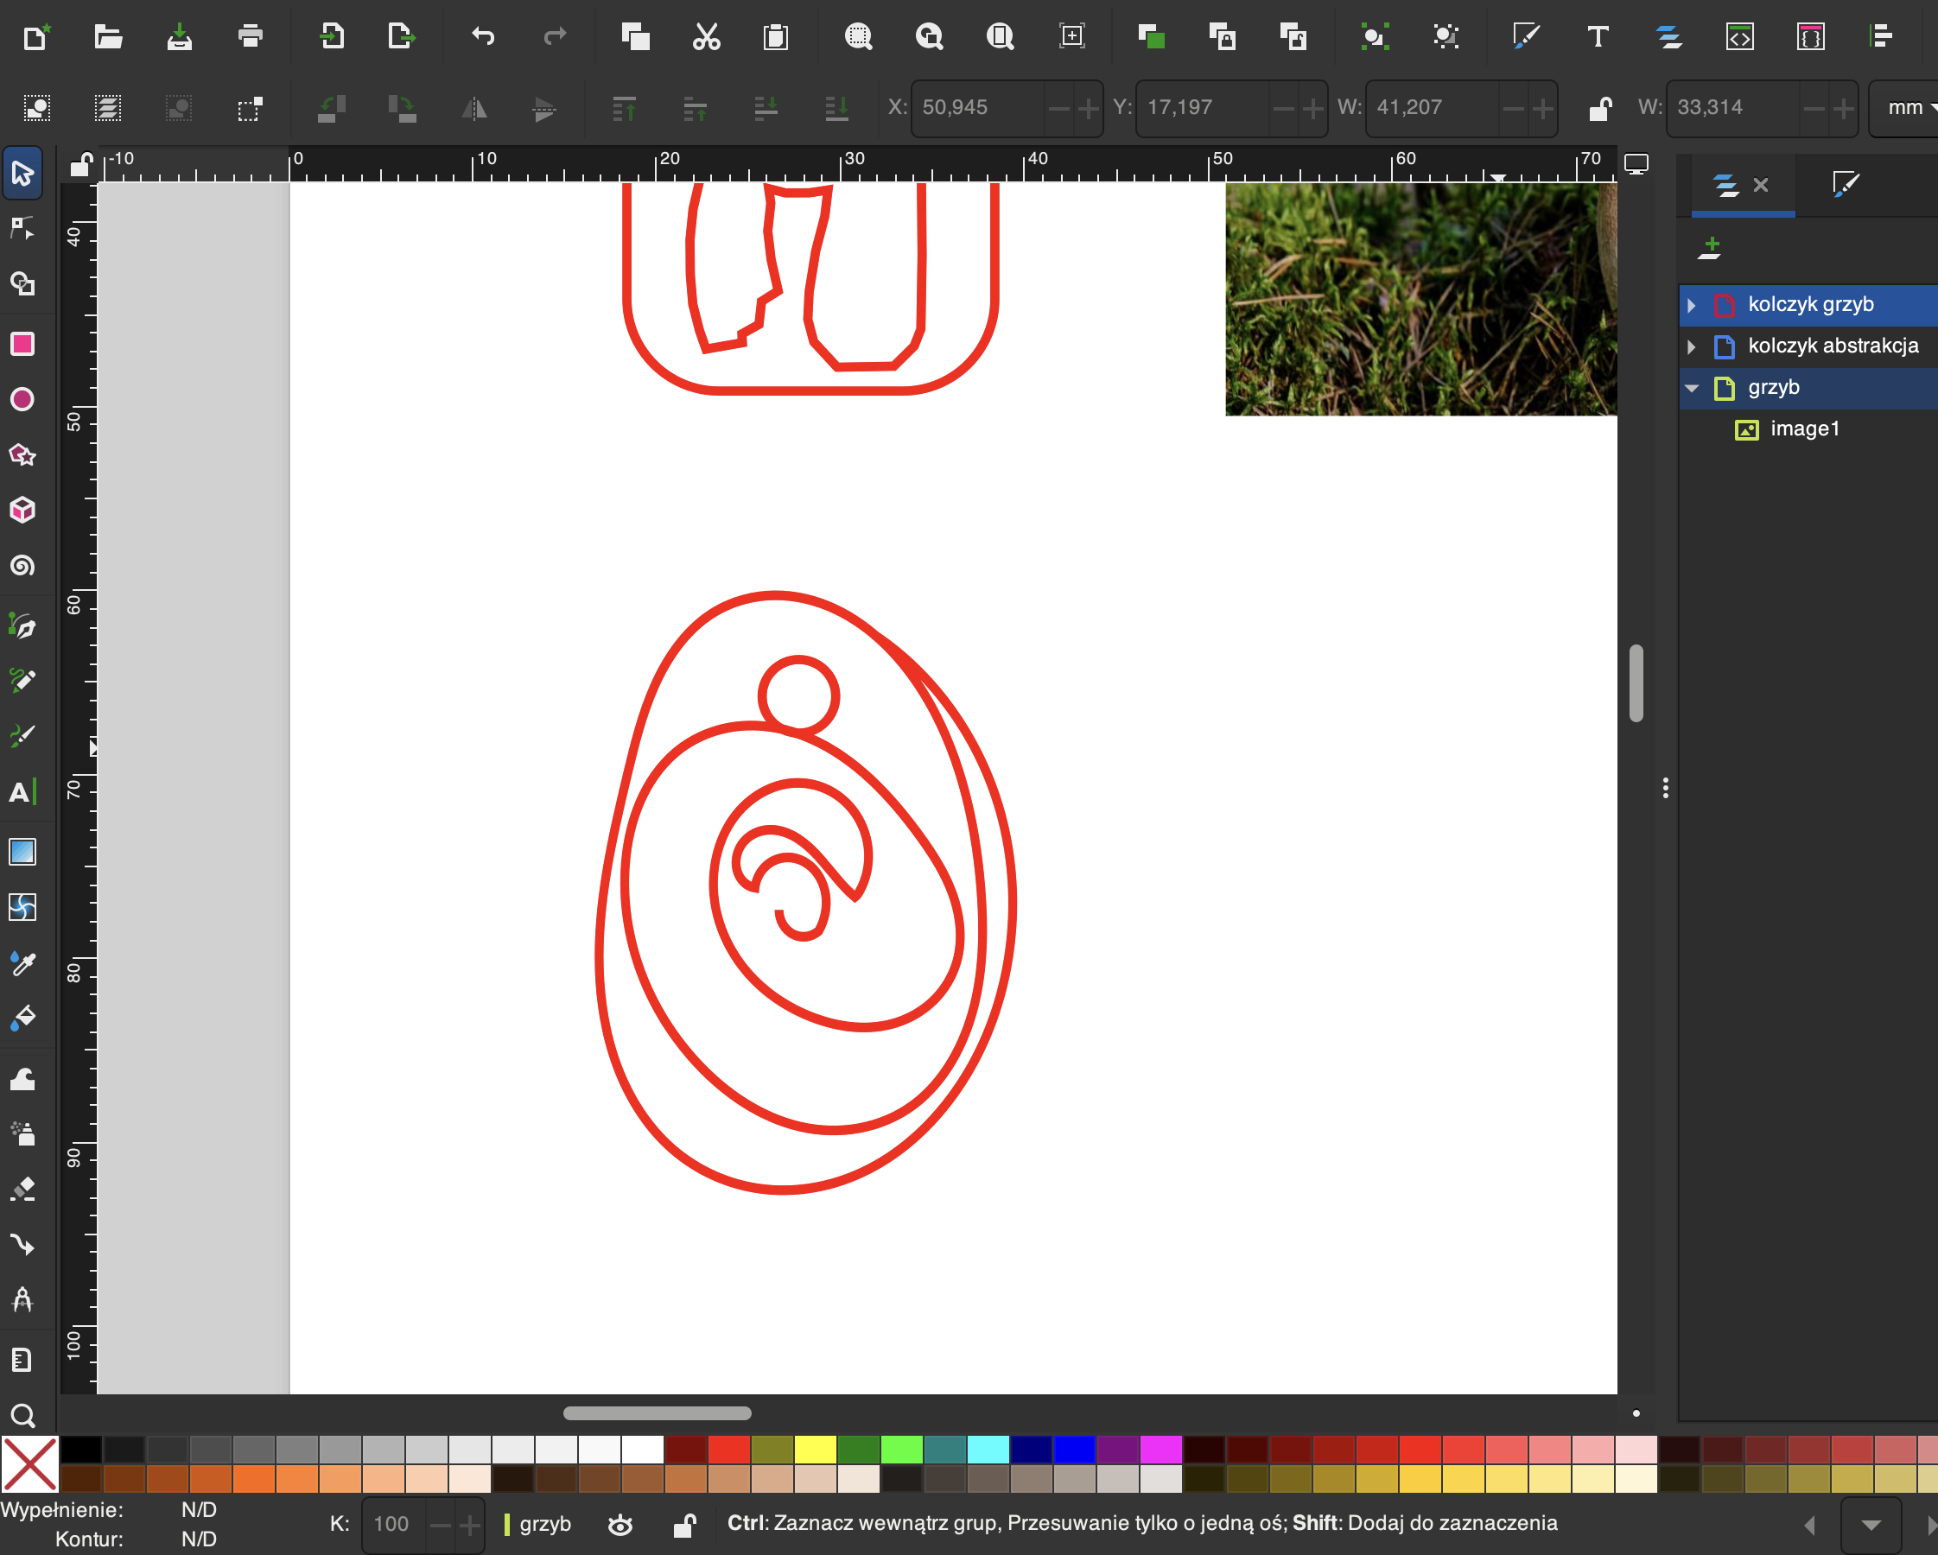This screenshot has width=1938, height=1555.
Task: Collapse the grzyb layer
Action: point(1691,388)
